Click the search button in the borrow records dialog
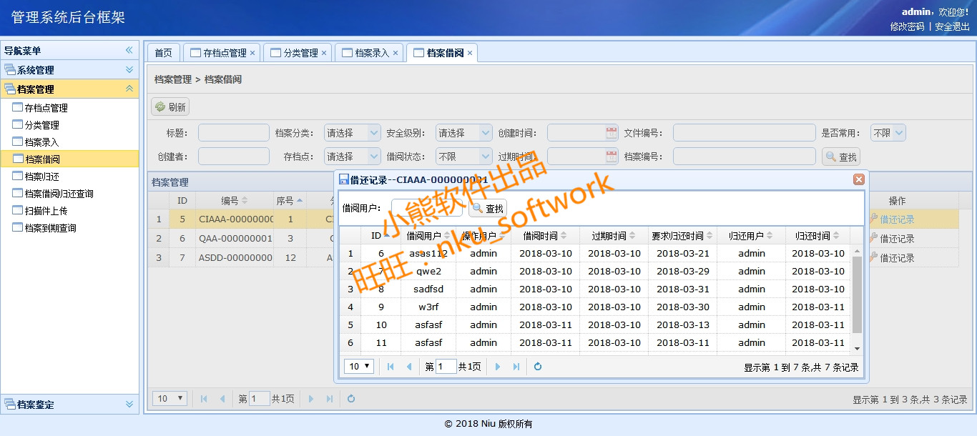This screenshot has height=436, width=977. click(x=487, y=209)
